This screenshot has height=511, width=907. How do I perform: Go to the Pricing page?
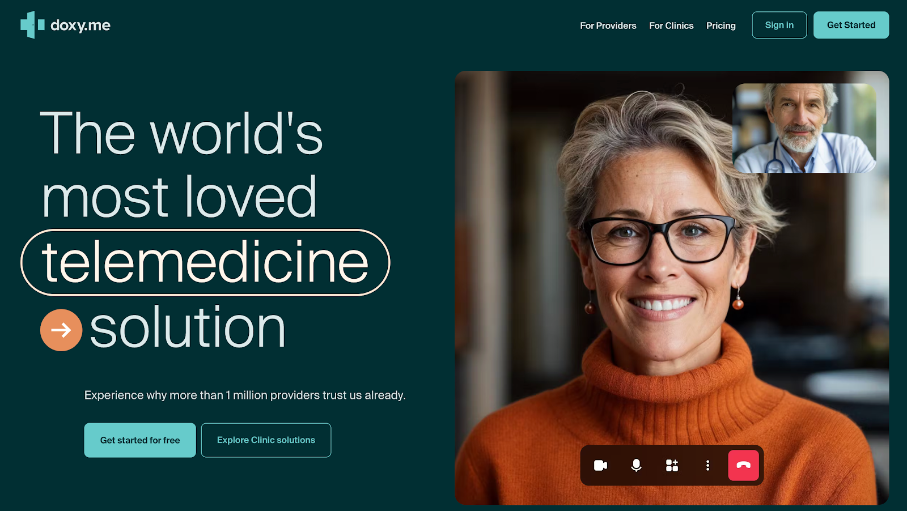721,25
